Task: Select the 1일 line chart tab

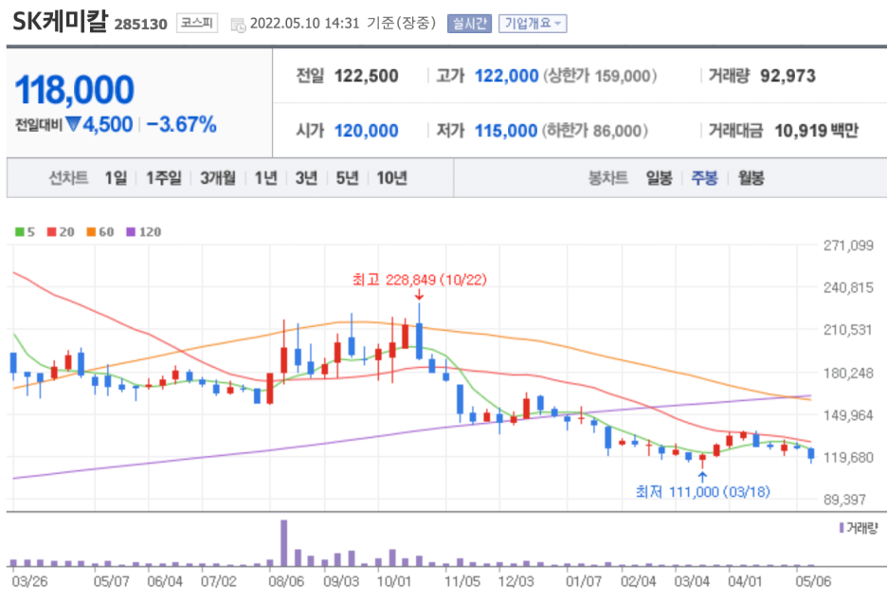Action: 116,178
